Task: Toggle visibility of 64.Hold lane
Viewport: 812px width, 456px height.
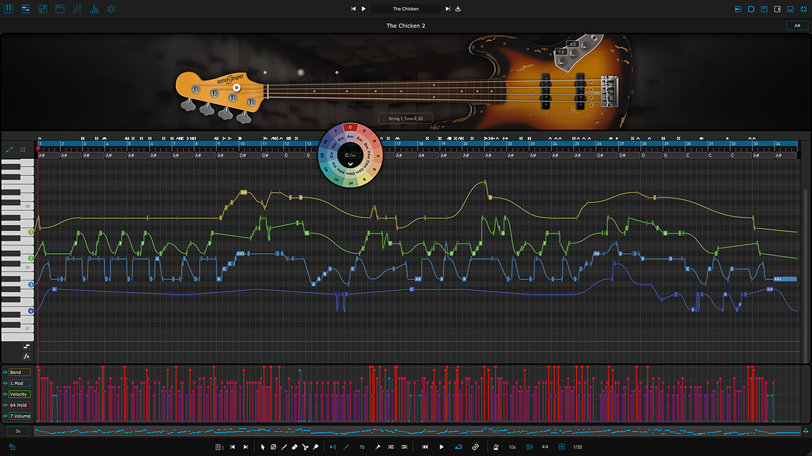Action: 5,405
